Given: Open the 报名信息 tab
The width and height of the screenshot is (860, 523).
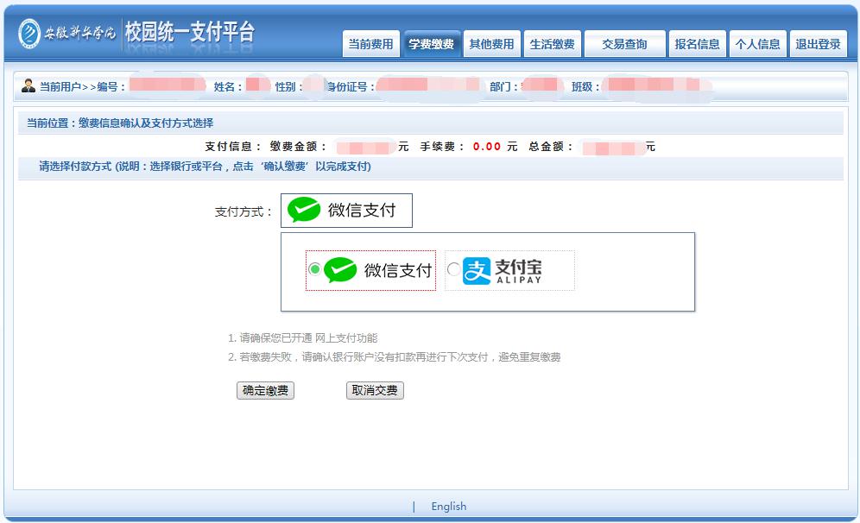Looking at the screenshot, I should pyautogui.click(x=697, y=44).
